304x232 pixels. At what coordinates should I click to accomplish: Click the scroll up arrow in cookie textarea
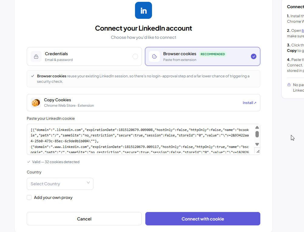pos(257,127)
